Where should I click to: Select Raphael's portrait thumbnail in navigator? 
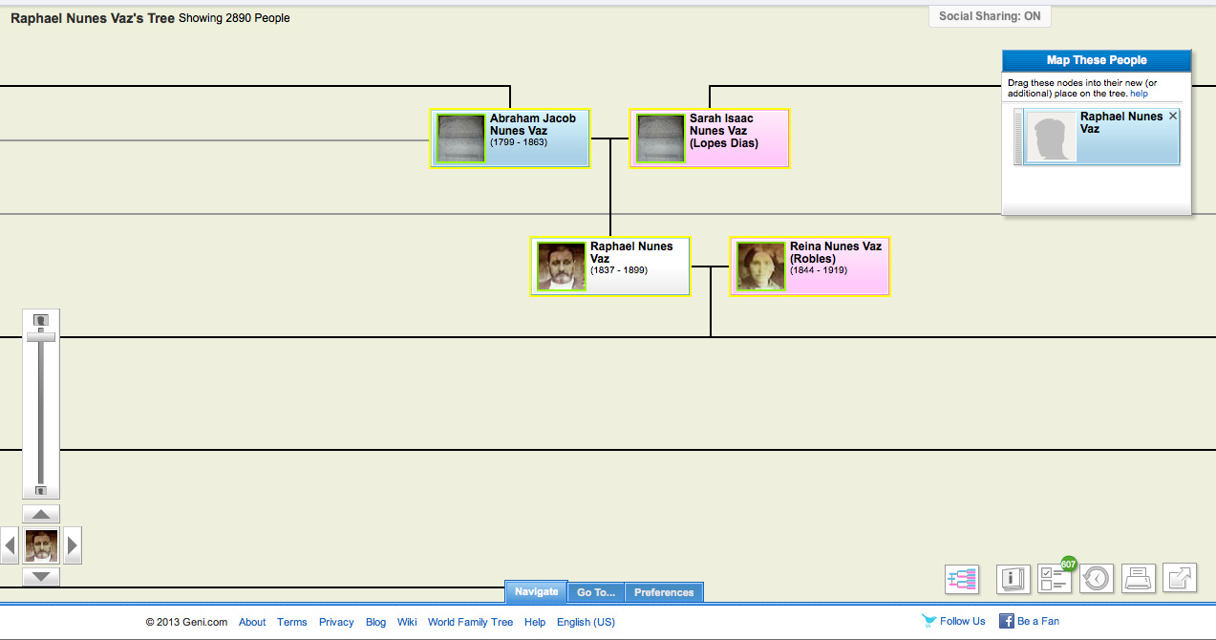[x=40, y=545]
